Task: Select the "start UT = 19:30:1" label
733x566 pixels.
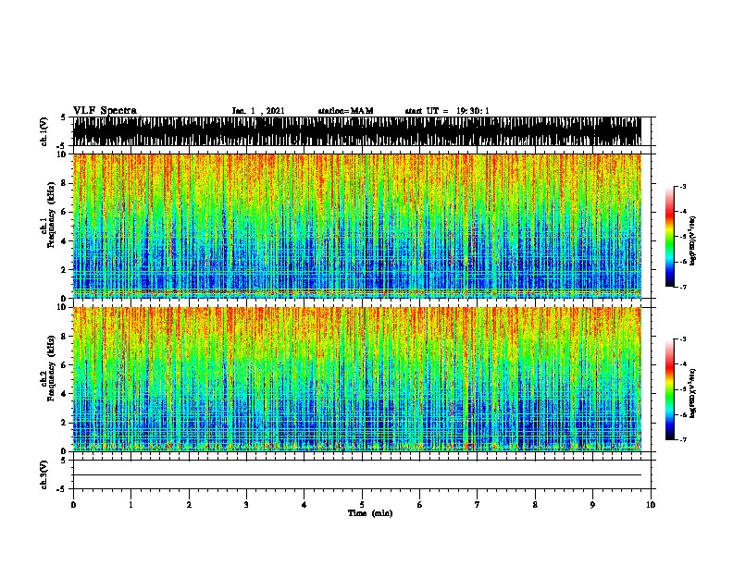Action: coord(447,111)
